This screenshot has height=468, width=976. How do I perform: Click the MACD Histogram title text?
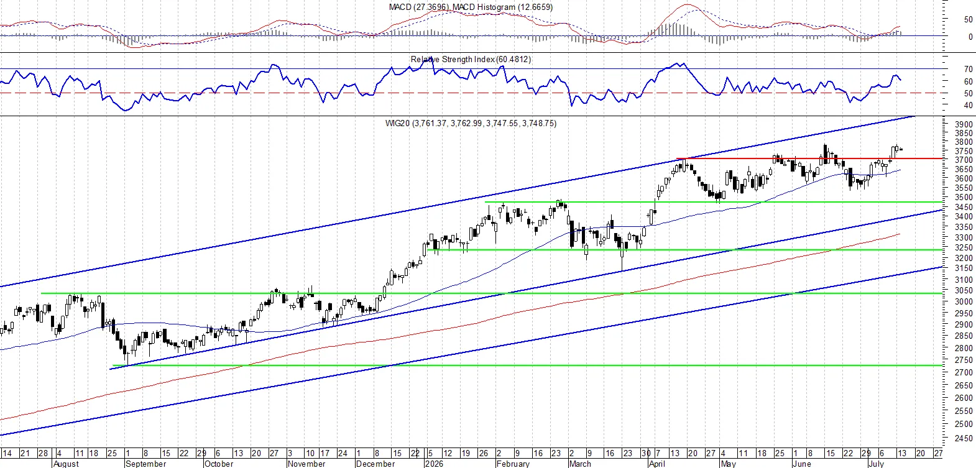pyautogui.click(x=502, y=7)
